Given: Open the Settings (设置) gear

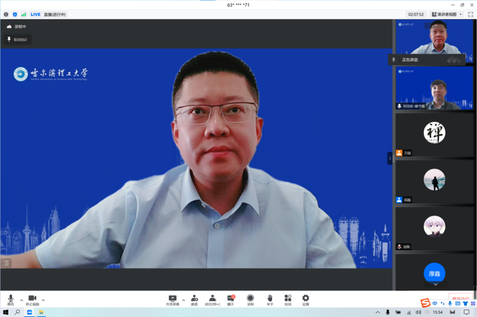Looking at the screenshot, I should [x=305, y=299].
